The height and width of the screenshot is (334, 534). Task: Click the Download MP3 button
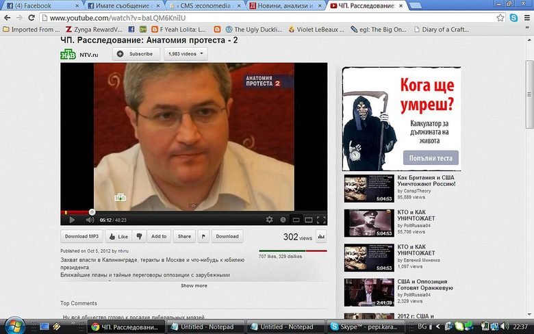[x=81, y=236]
